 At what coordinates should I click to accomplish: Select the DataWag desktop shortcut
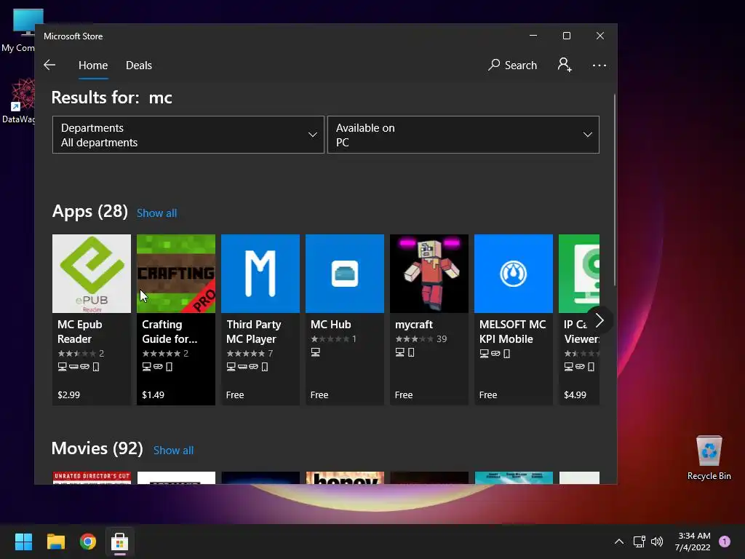(x=19, y=100)
